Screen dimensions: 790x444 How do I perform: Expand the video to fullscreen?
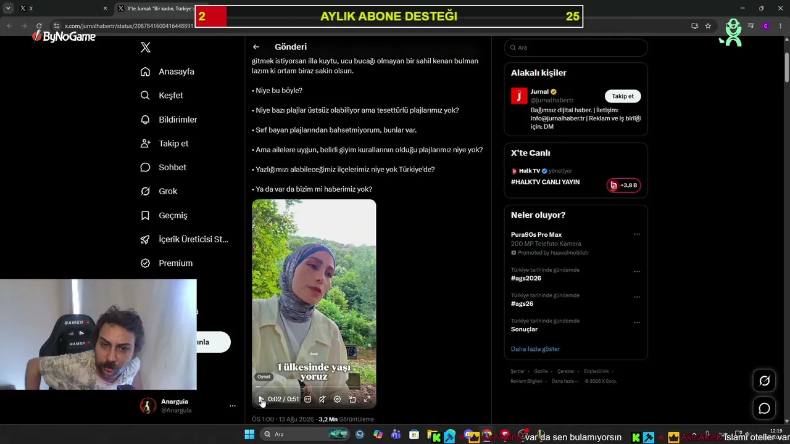[x=367, y=399]
